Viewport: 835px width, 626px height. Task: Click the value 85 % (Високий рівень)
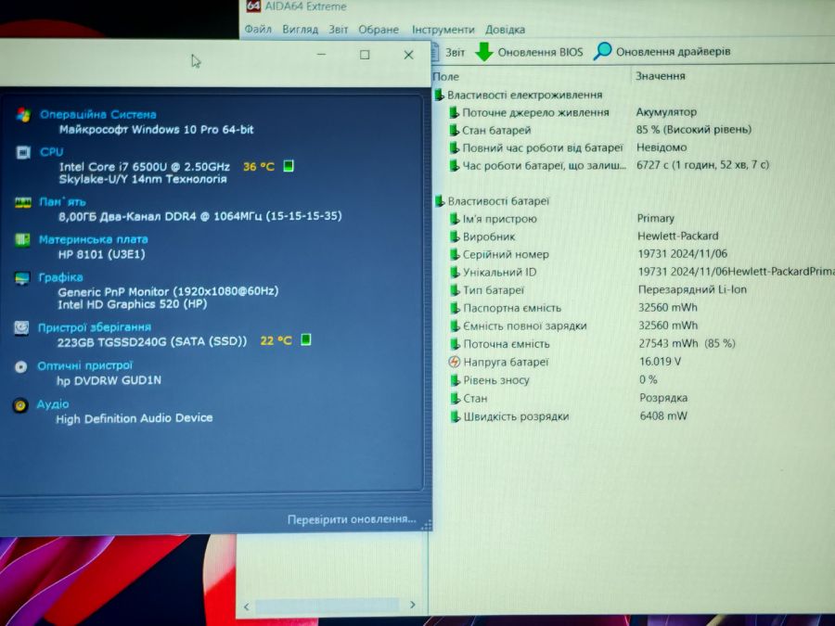point(693,129)
